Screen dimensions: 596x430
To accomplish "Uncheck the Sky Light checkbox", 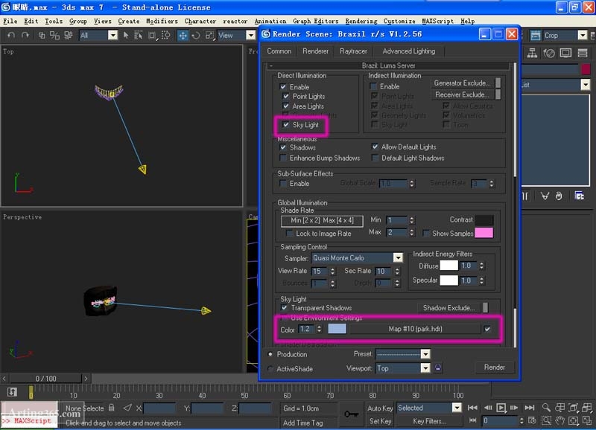I will pos(286,124).
